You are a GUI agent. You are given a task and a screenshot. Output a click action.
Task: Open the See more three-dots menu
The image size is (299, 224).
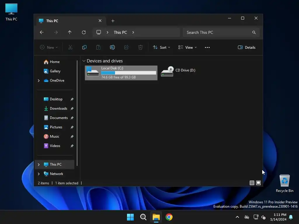pyautogui.click(x=207, y=48)
